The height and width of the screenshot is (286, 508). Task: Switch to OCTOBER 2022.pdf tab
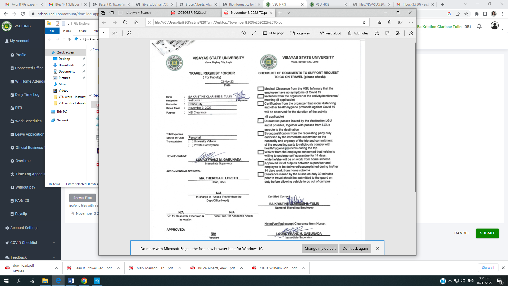192,13
